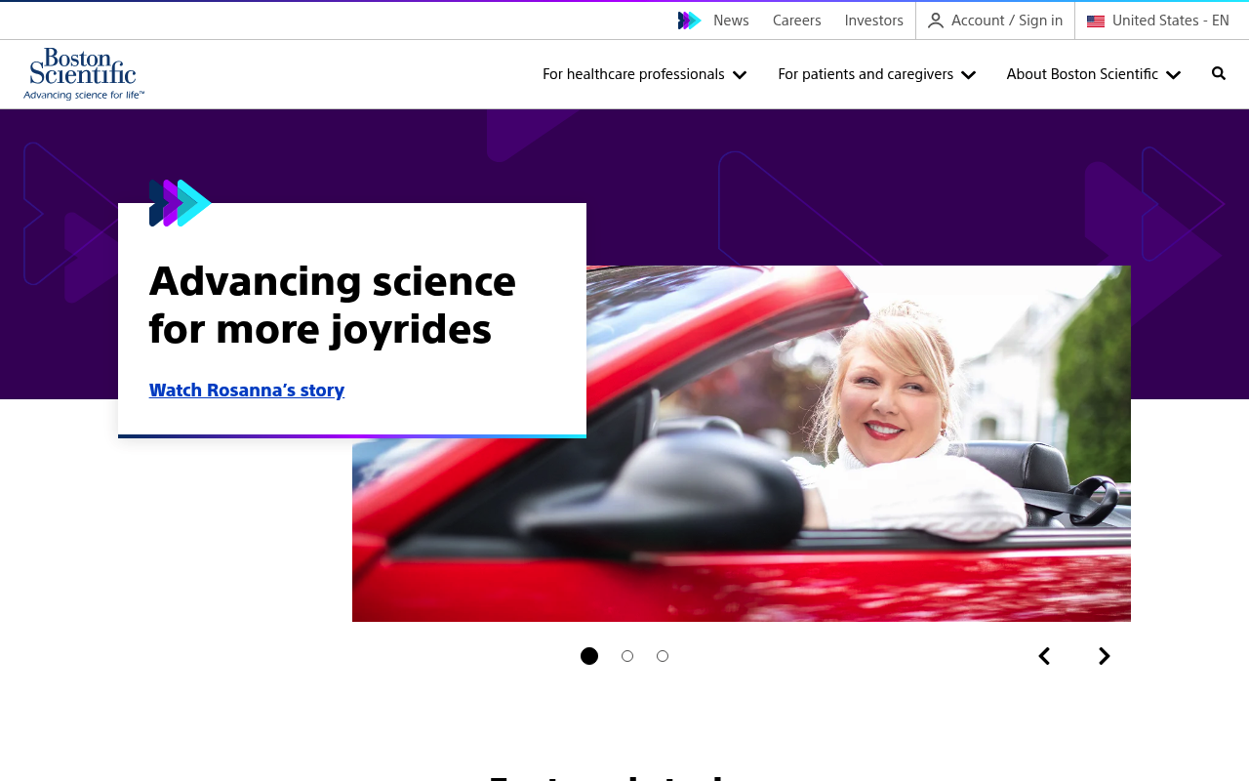Viewport: 1249px width, 781px height.
Task: Select the first carousel dot
Action: [x=589, y=656]
